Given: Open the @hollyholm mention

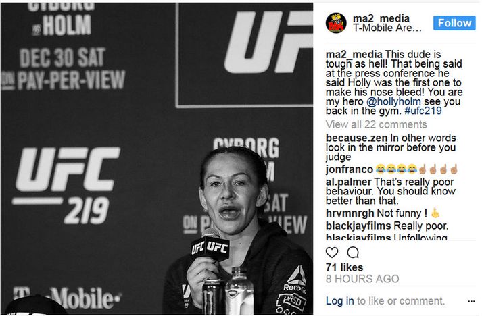Looking at the screenshot, I should 393,101.
